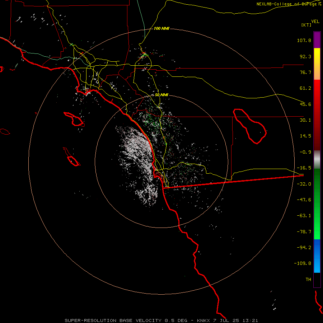Click the -47.6 velocity scale value
The width and height of the screenshot is (323, 323).
(x=304, y=200)
